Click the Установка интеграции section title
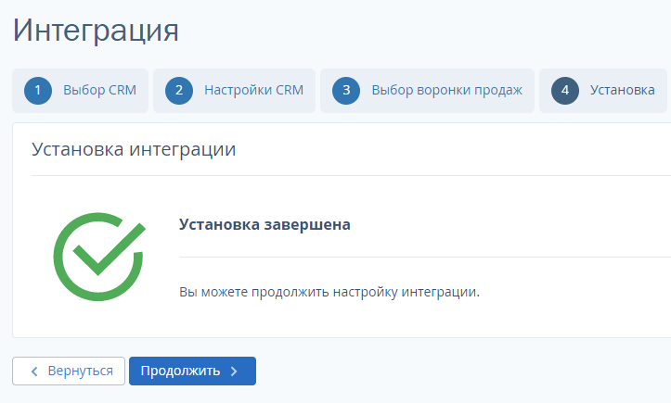671x403 pixels. 134,149
